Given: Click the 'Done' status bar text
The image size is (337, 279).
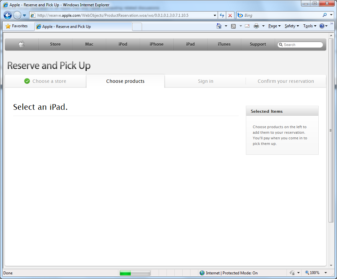Looking at the screenshot, I should [8, 273].
